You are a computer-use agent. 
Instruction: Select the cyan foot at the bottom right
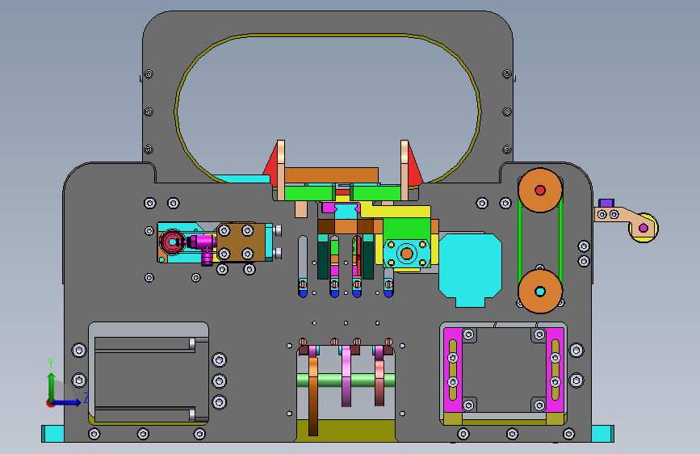click(x=602, y=434)
